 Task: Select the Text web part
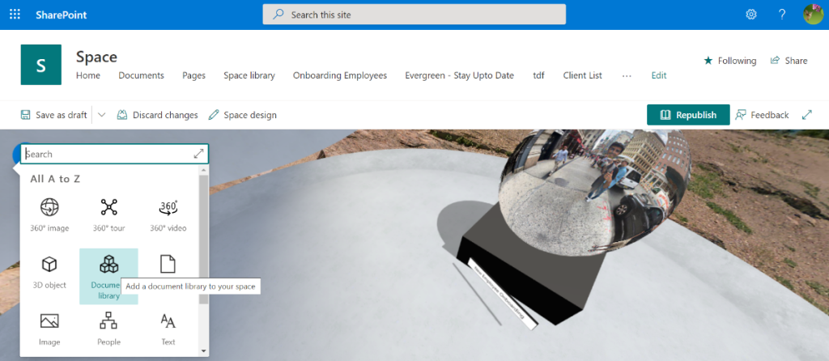click(168, 329)
